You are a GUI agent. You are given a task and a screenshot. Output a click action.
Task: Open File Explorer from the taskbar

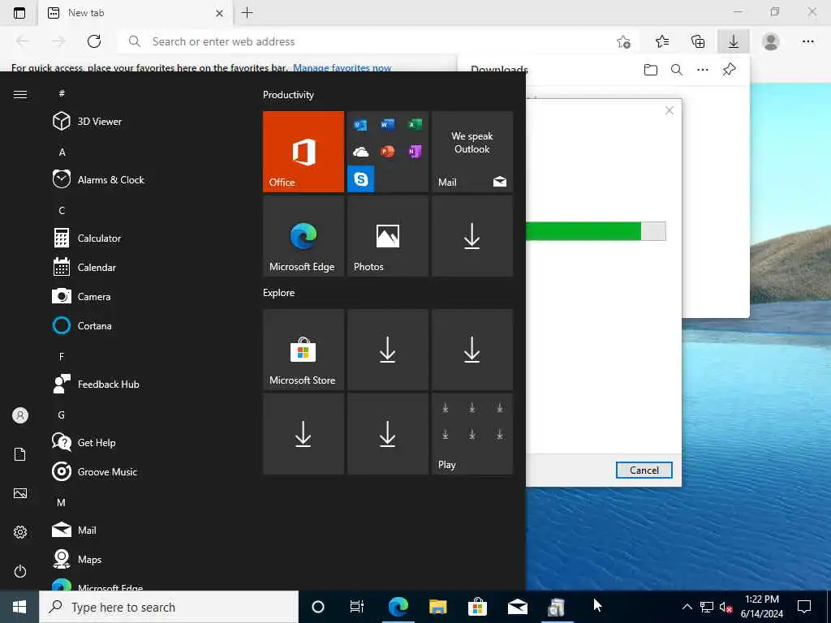click(437, 607)
